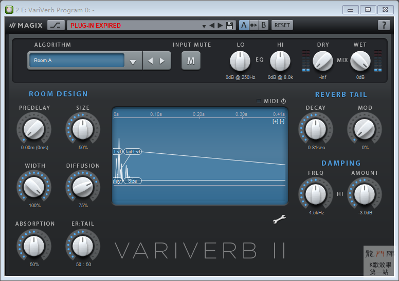
Task: Click the 0dB @ 250Hz value
Action: [x=240, y=77]
